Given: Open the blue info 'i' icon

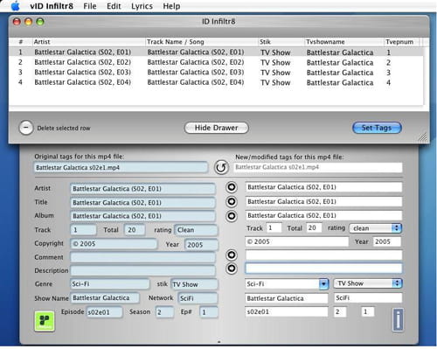Looking at the screenshot, I should [398, 320].
